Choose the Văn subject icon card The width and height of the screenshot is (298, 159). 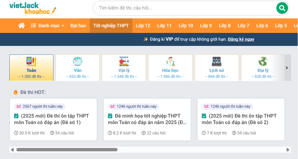78,68
